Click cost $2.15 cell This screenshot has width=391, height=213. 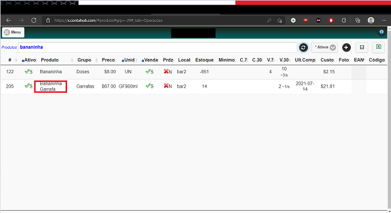point(329,72)
